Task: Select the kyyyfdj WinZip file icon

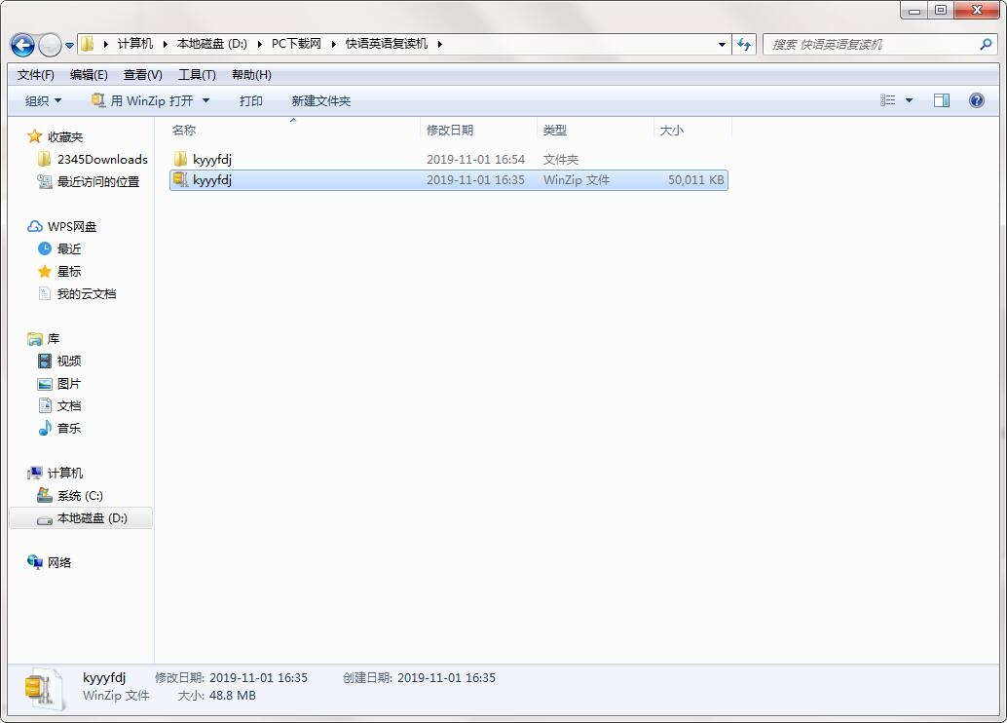Action: pos(180,180)
